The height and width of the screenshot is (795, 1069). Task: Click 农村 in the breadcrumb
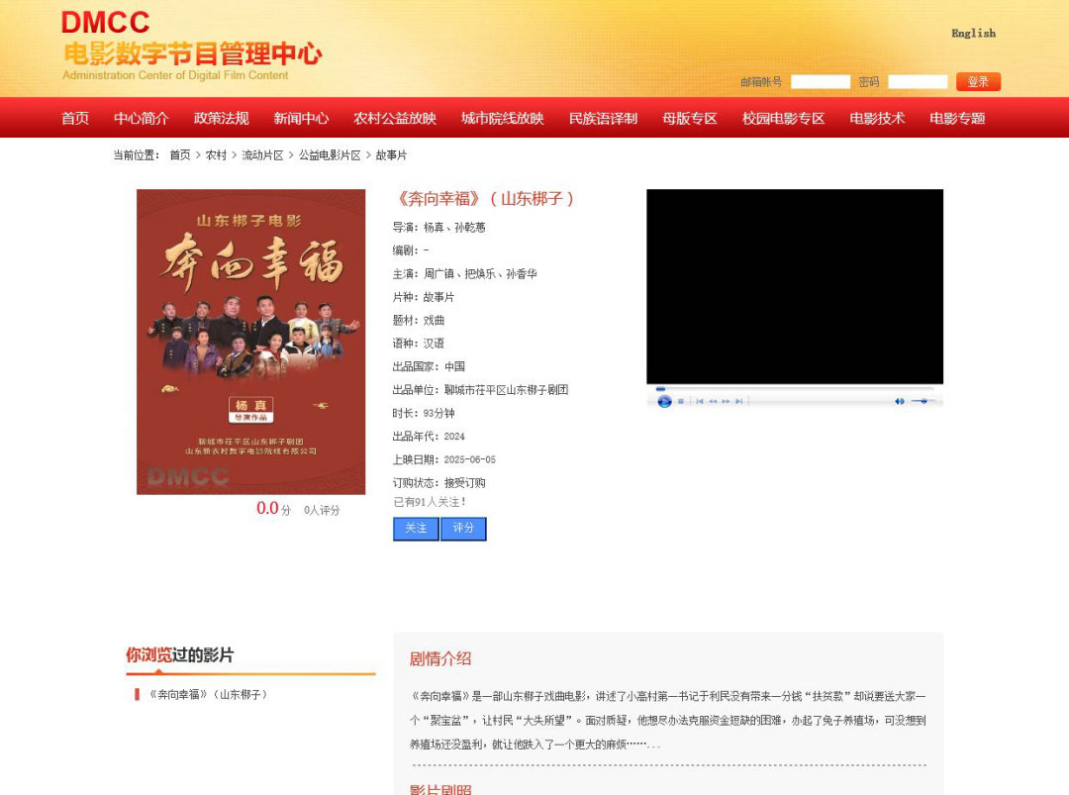(x=216, y=155)
